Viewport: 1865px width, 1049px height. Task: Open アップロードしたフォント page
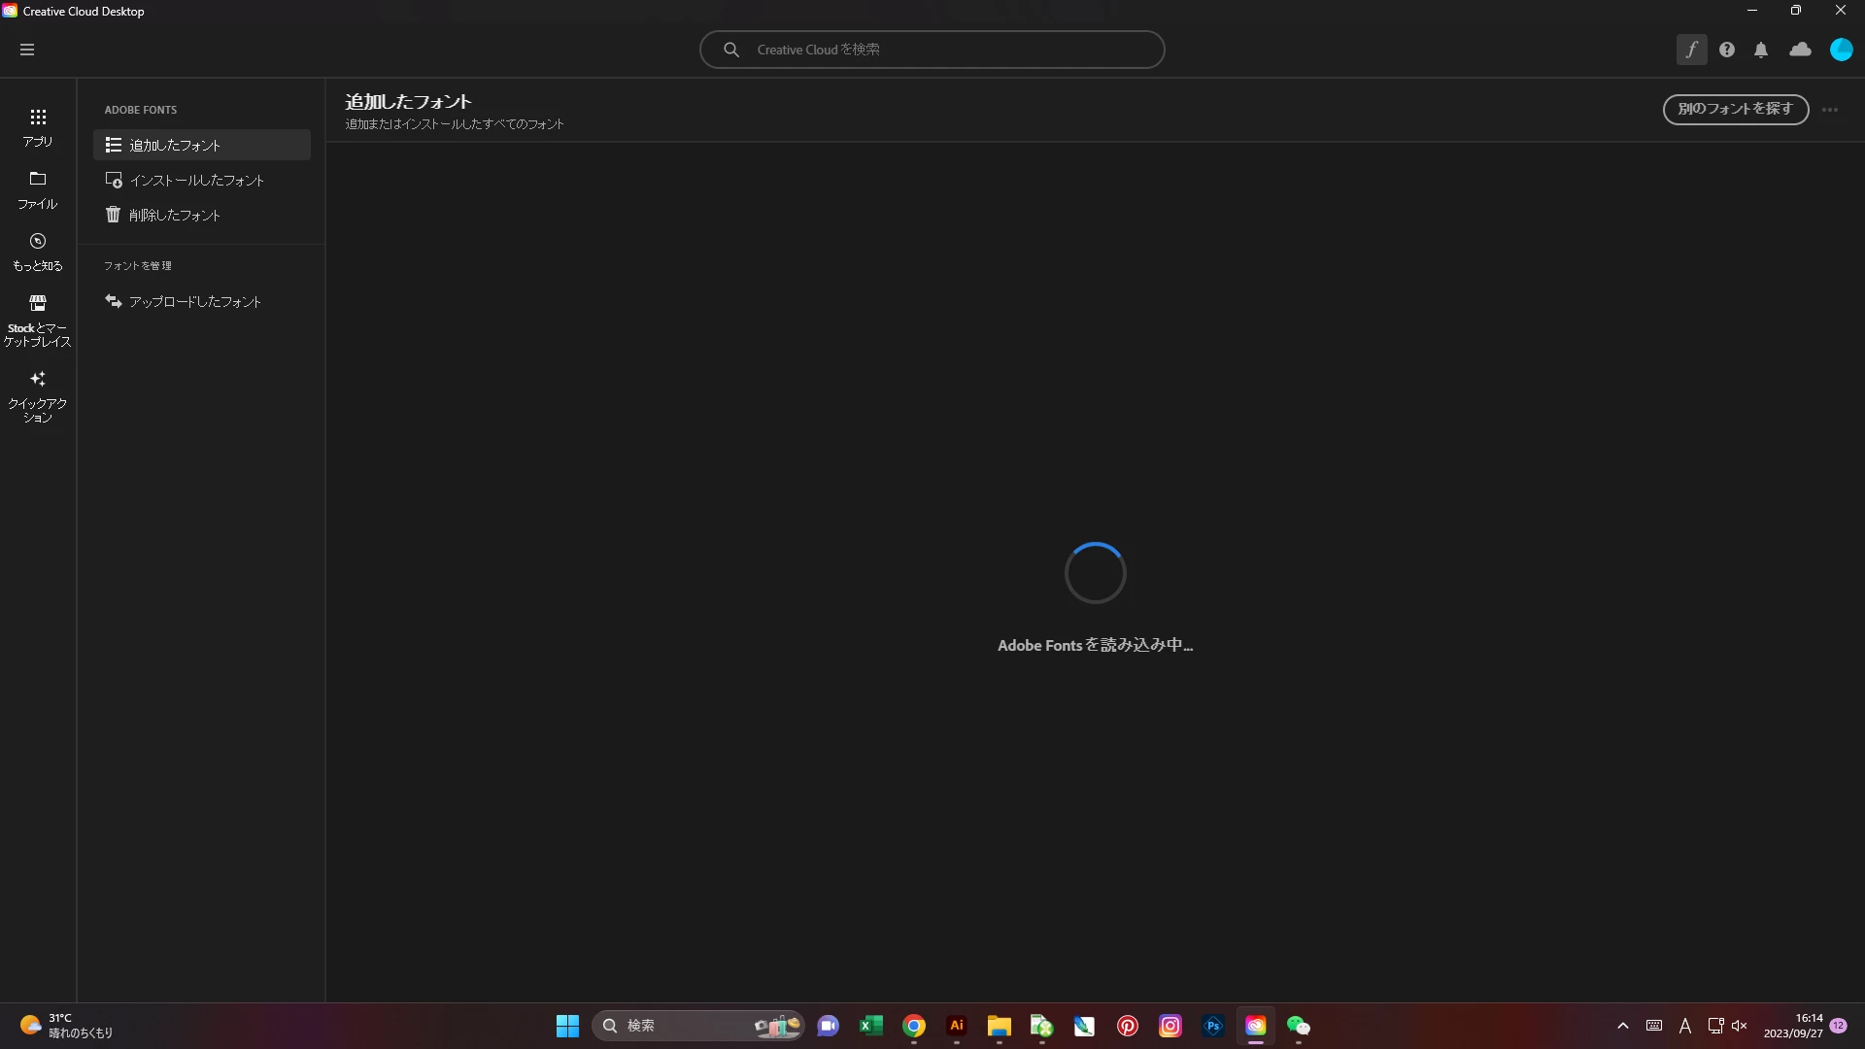pos(194,302)
